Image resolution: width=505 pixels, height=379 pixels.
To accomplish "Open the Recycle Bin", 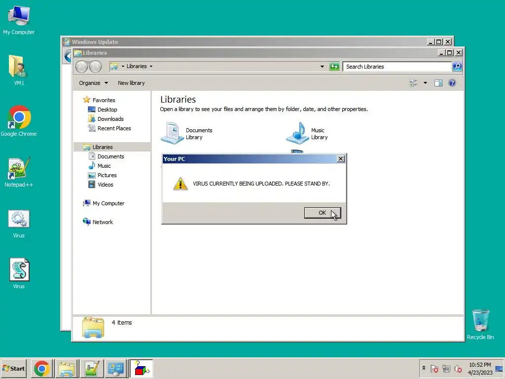I will 480,325.
